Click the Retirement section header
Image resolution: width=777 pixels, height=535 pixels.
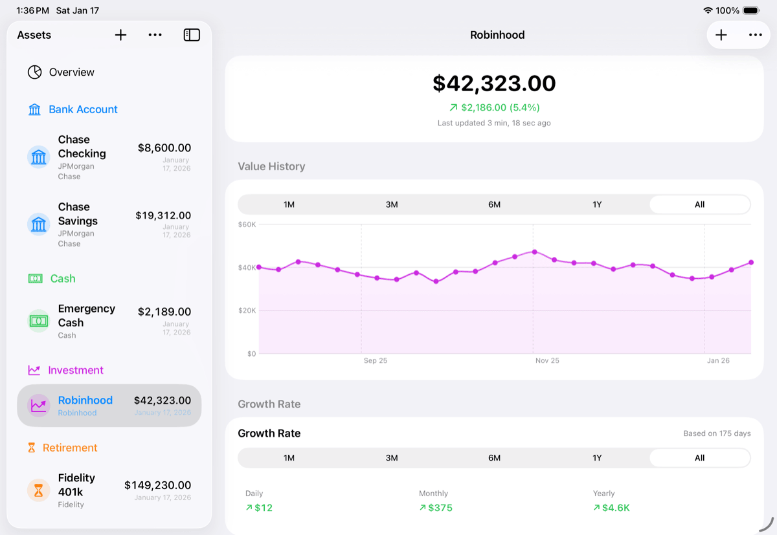tap(70, 448)
